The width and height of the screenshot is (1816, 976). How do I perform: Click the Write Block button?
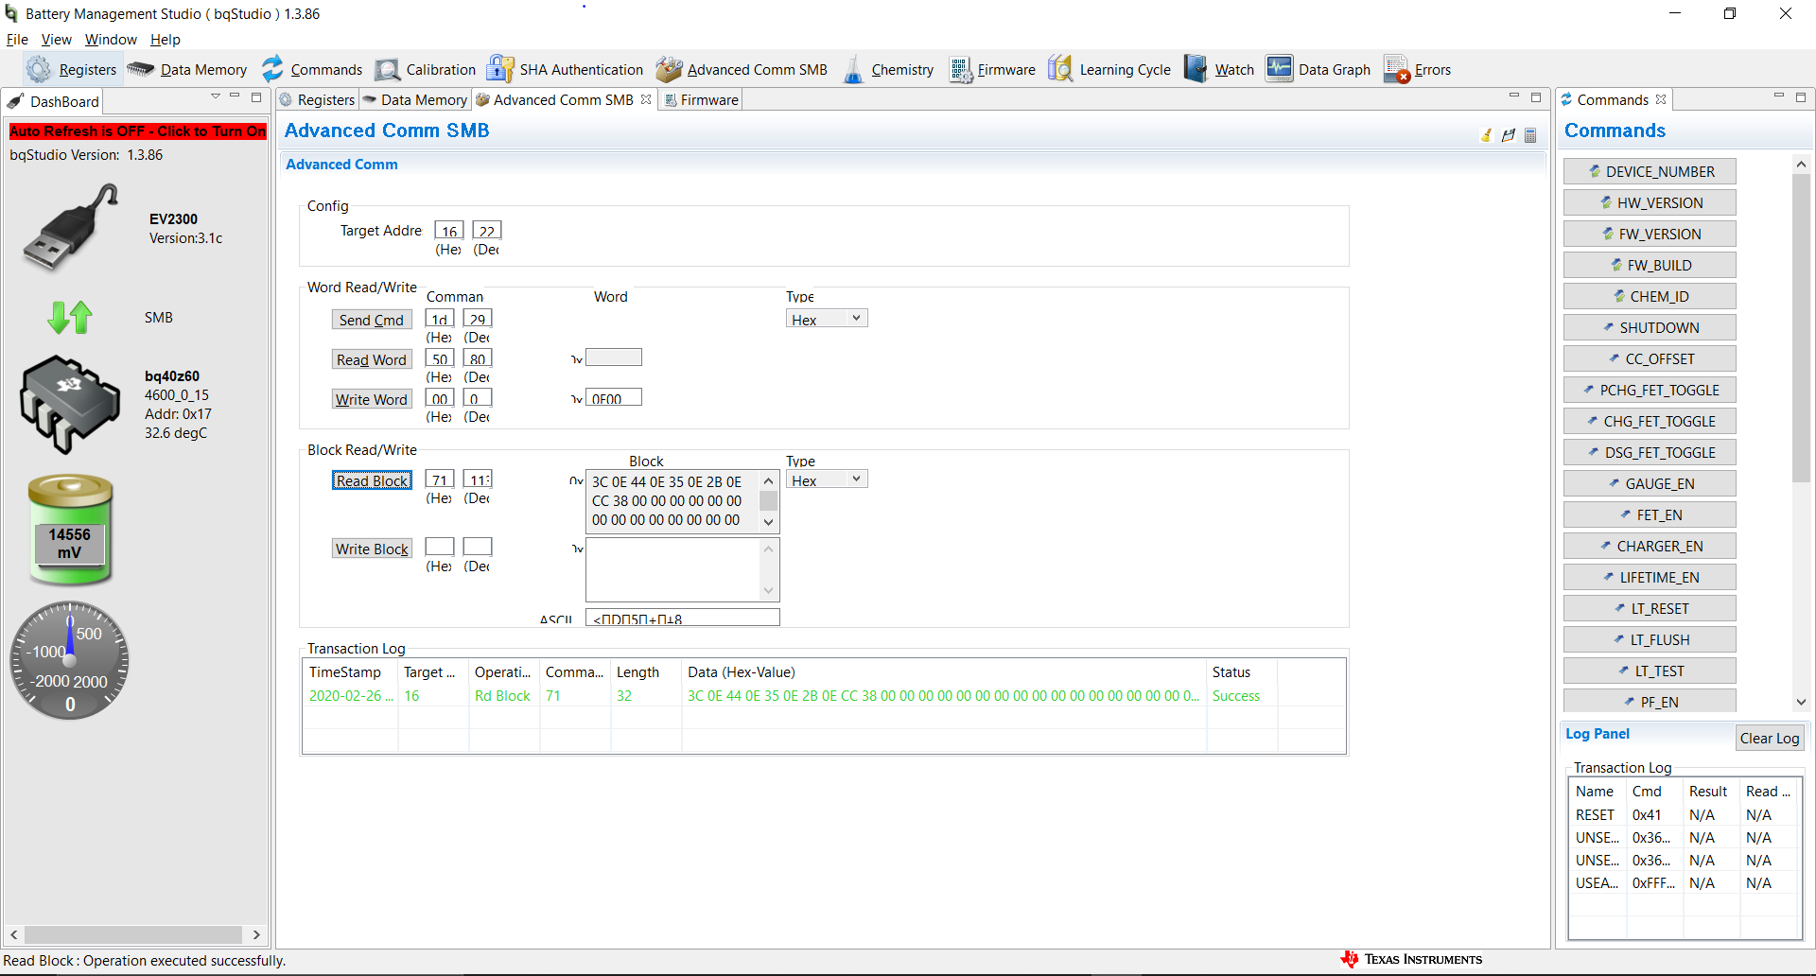372,549
